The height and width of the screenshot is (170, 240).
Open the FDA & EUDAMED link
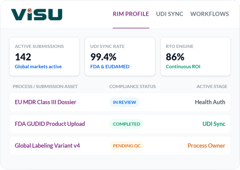coord(110,67)
